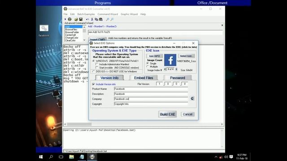This screenshot has width=287, height=161.
Task: Click the Facebook icon preview image
Action: [170, 60]
